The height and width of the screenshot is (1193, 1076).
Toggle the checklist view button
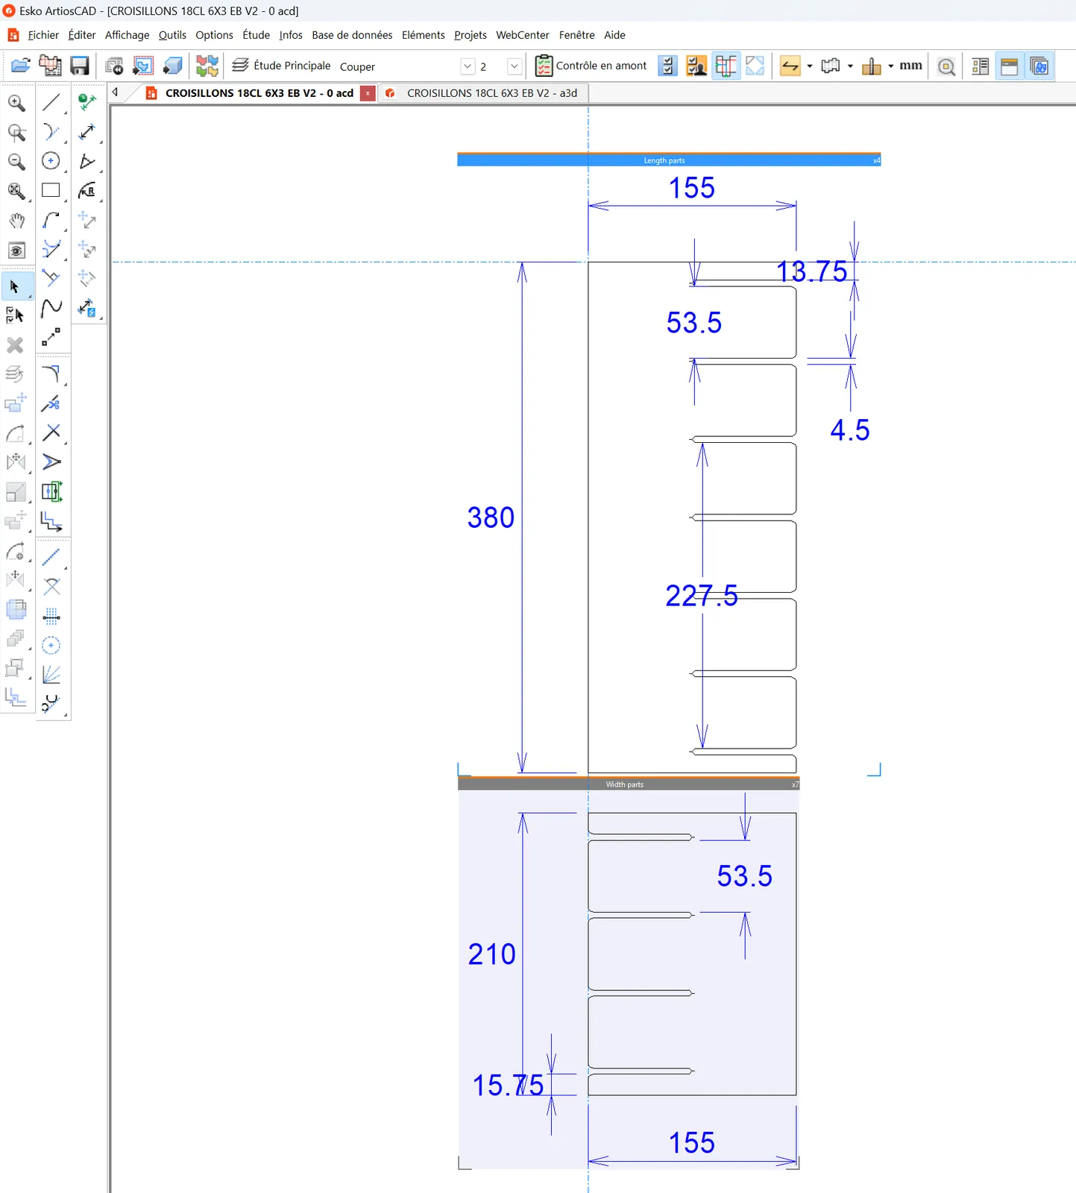pyautogui.click(x=667, y=66)
